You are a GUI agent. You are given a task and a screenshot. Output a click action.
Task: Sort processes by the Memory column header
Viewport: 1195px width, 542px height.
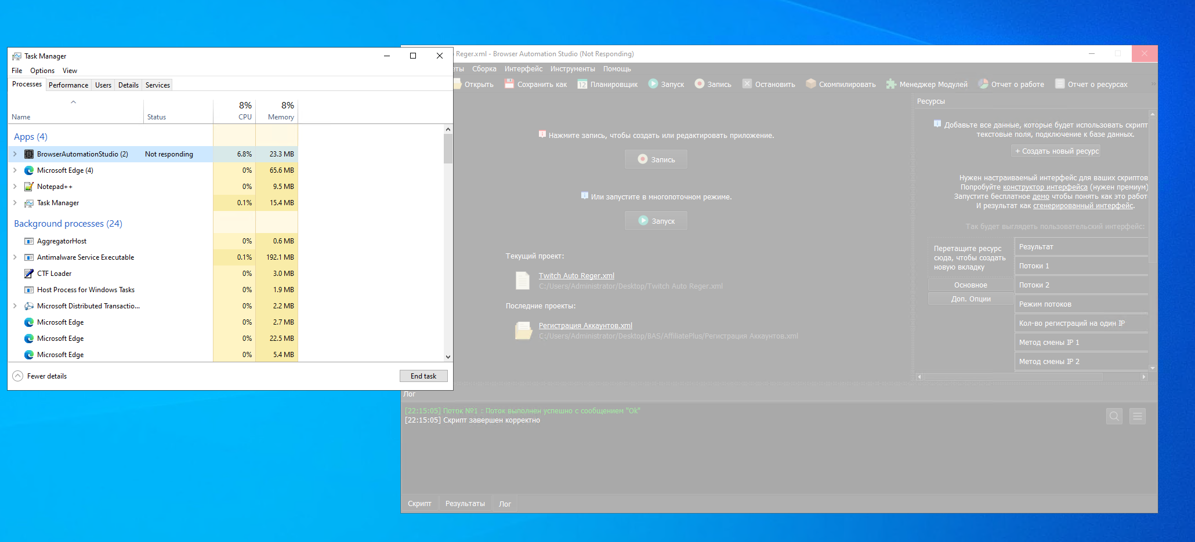click(x=281, y=117)
